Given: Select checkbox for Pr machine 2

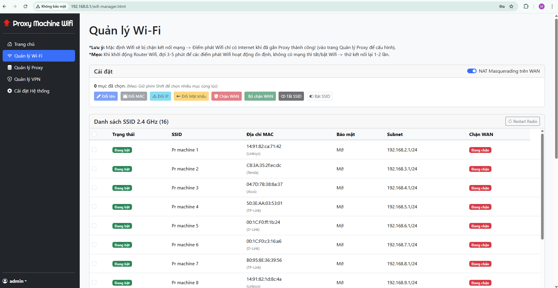Looking at the screenshot, I should pyautogui.click(x=94, y=169).
